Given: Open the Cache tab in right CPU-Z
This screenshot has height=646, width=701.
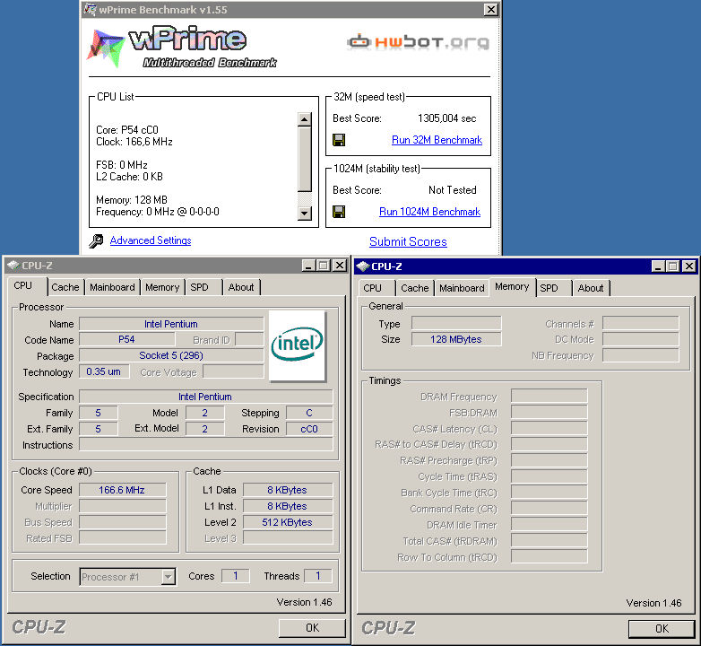Looking at the screenshot, I should point(415,288).
